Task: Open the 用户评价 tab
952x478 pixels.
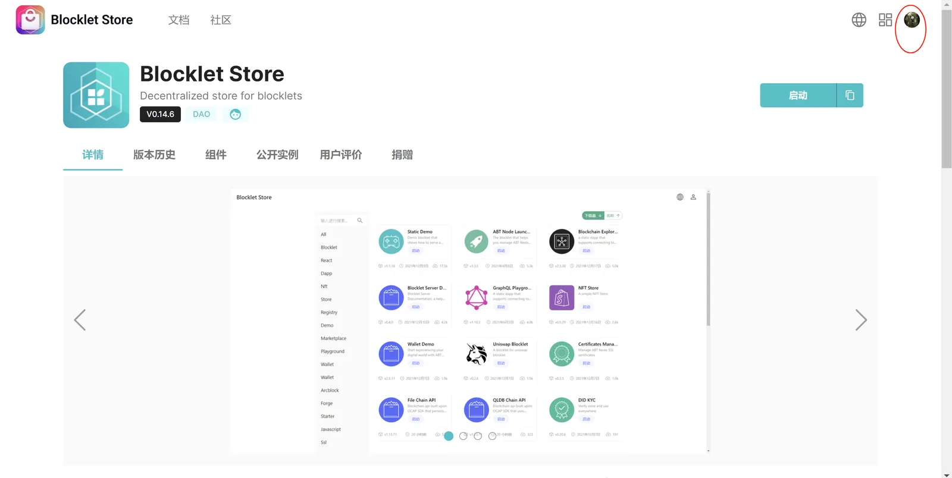Action: click(x=341, y=155)
